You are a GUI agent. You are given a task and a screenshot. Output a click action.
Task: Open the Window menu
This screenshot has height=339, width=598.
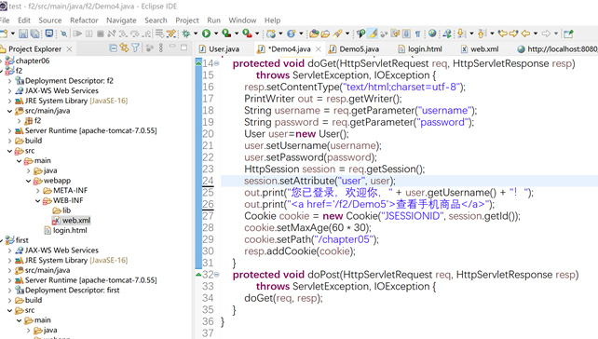pyautogui.click(x=242, y=20)
